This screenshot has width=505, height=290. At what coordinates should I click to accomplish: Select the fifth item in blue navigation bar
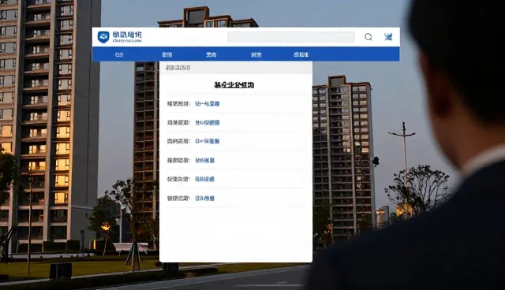click(x=301, y=54)
